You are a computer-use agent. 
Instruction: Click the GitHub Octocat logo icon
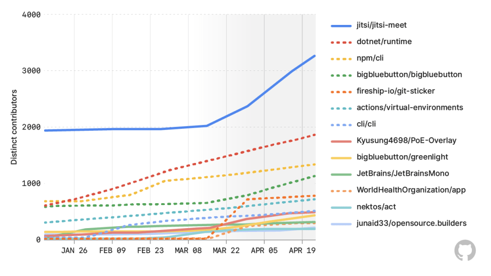pos(465,250)
